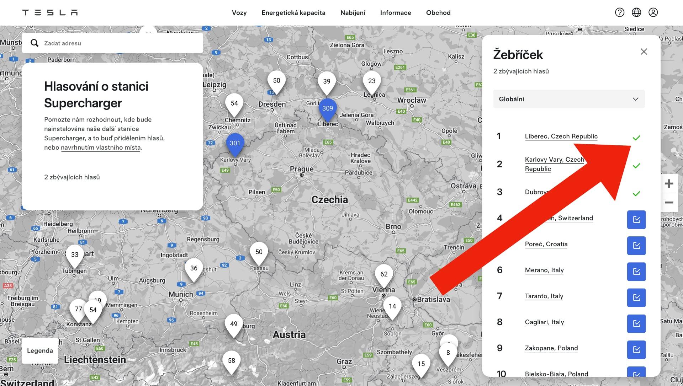
Task: Vote for Zakopane, Poland
Action: tap(636, 349)
